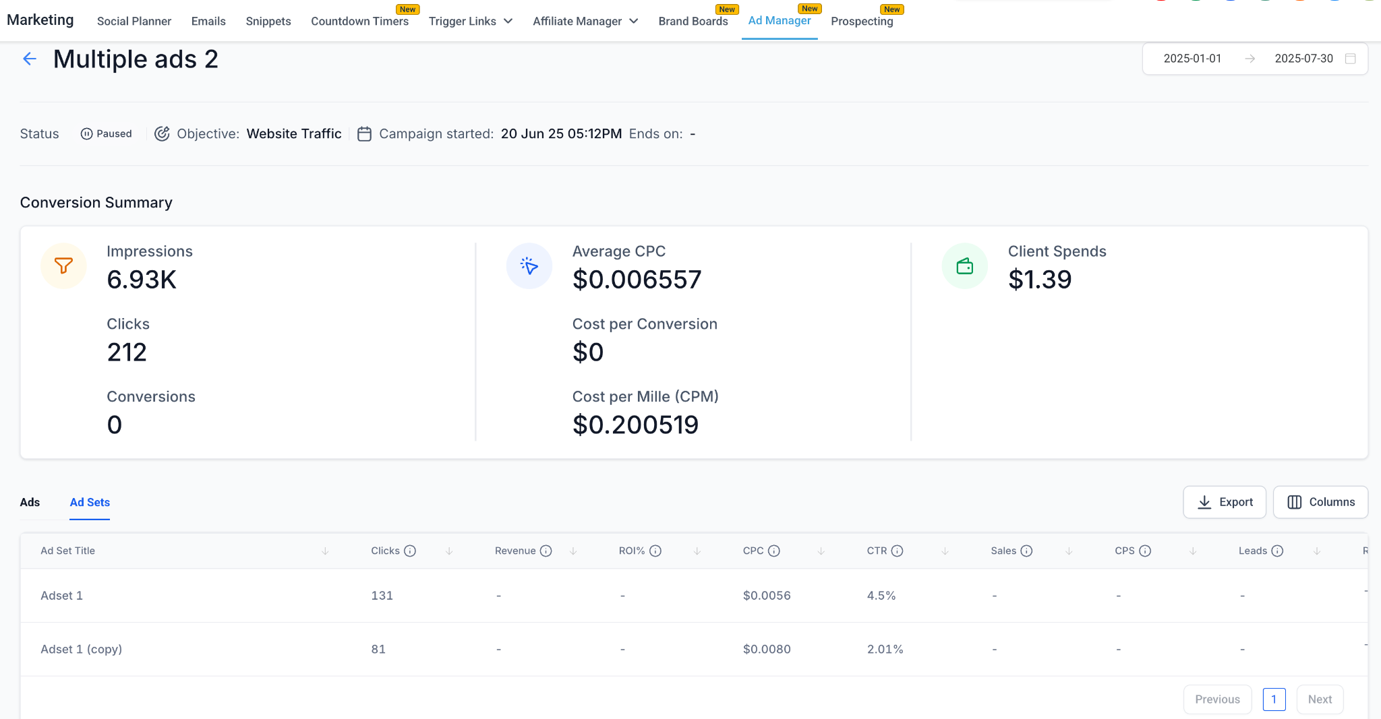Show info tooltip for CTR column

click(x=897, y=551)
